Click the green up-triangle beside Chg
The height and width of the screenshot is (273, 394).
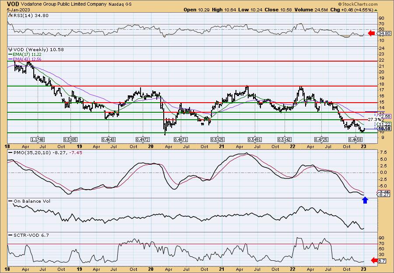(x=376, y=10)
